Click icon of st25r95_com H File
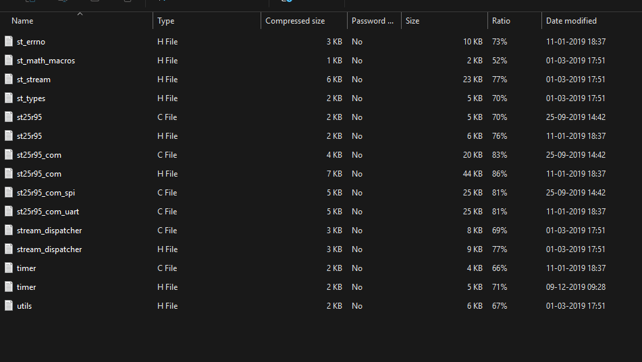 click(9, 173)
